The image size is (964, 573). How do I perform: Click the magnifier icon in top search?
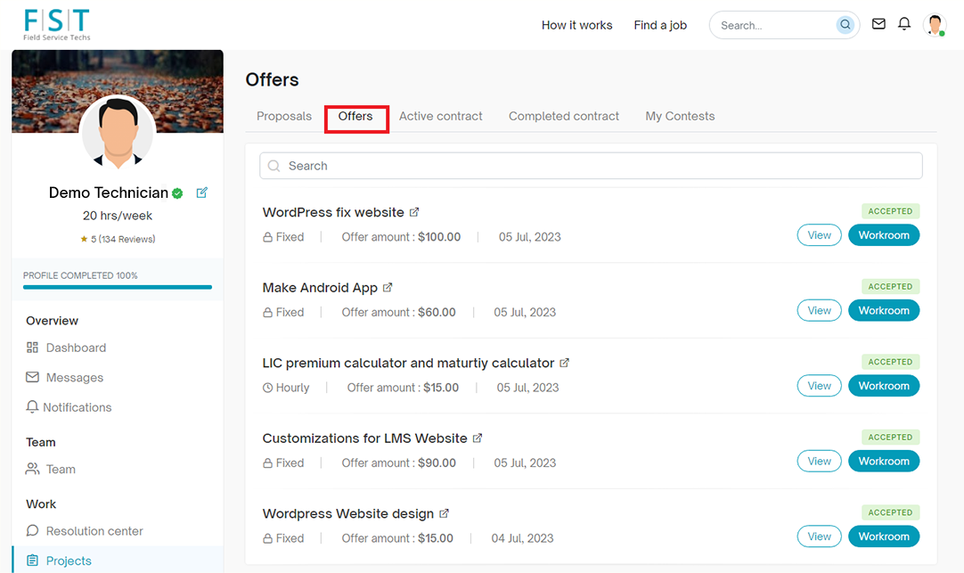tap(845, 25)
